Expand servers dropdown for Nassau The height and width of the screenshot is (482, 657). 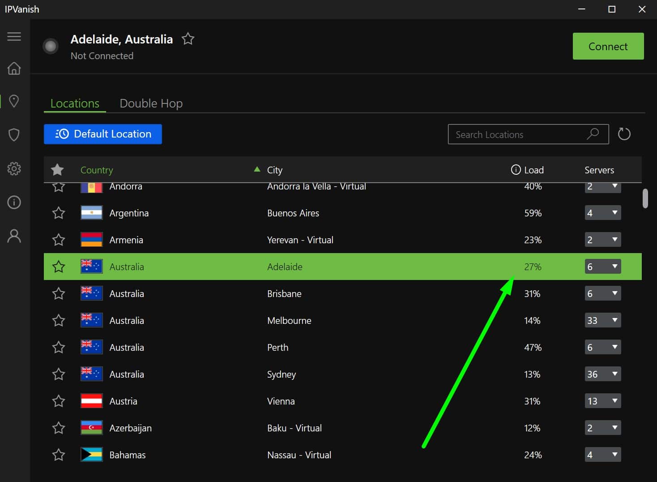pos(603,455)
